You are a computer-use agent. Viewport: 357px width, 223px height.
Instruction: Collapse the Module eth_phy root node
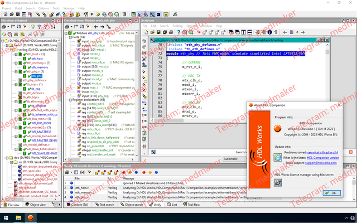pos(66,33)
